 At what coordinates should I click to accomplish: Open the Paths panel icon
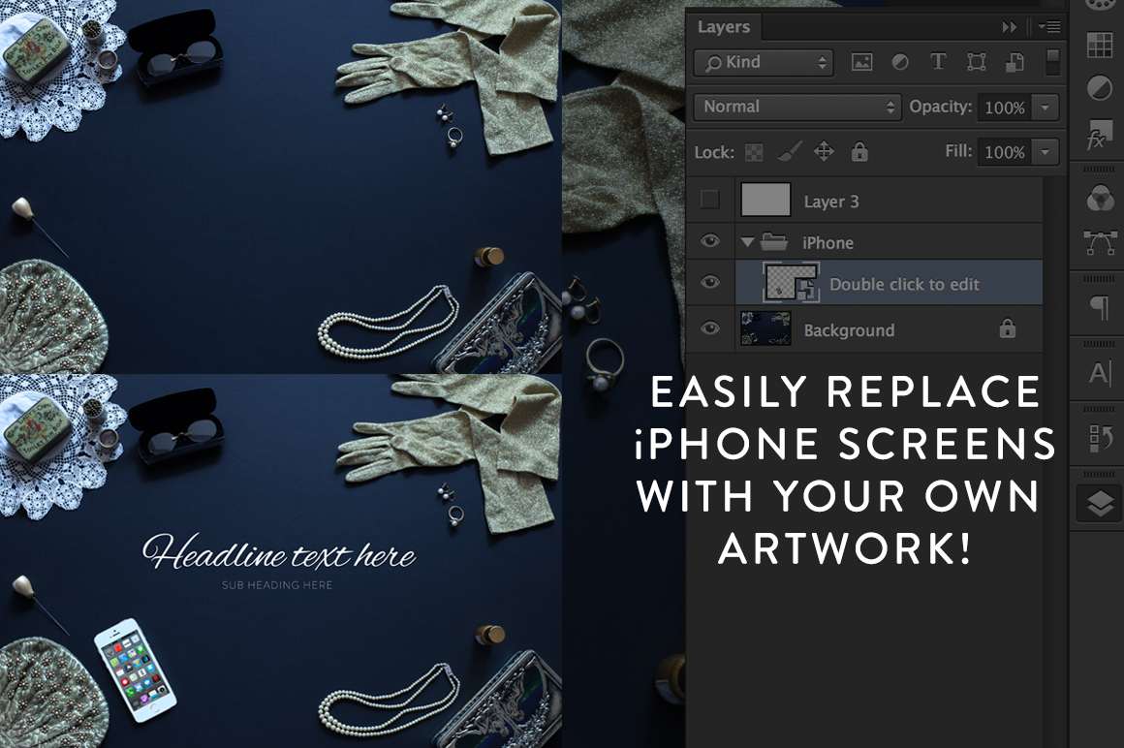(x=1099, y=242)
